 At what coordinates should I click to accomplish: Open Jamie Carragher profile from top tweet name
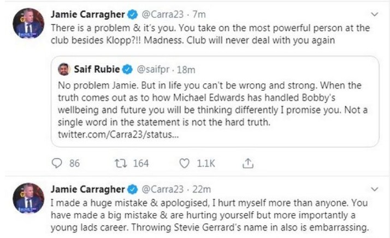(x=86, y=13)
